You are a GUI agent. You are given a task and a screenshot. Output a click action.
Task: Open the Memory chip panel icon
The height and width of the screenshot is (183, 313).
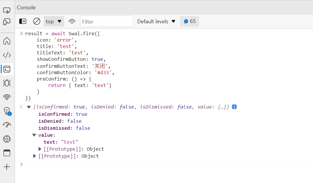tap(7, 139)
